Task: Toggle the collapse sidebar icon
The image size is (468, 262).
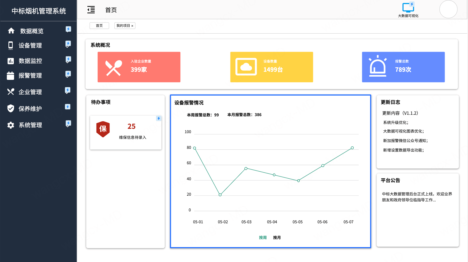Action: 91,9
